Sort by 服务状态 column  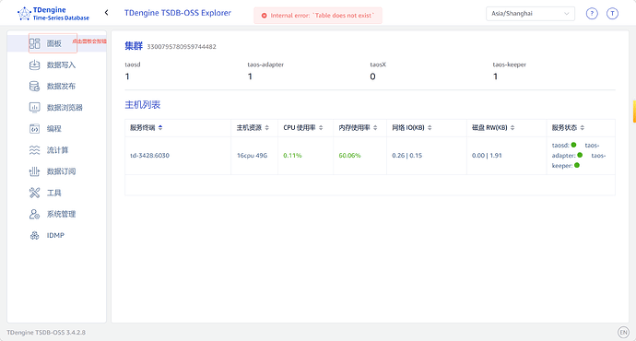[x=582, y=128]
